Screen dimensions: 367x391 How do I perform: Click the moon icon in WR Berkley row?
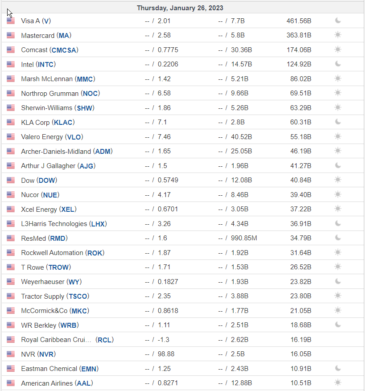[x=338, y=325]
